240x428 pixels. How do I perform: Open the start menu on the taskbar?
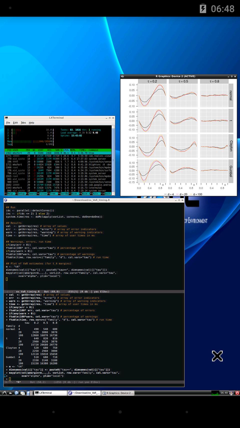click(4, 393)
